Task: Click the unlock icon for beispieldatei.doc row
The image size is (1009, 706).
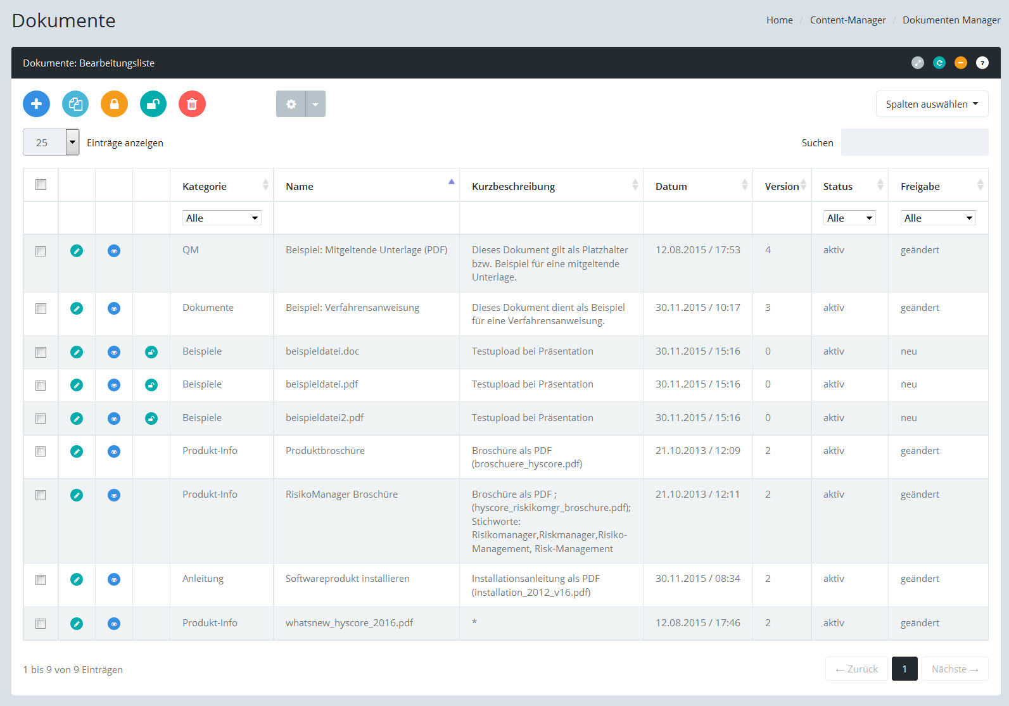Action: [151, 352]
